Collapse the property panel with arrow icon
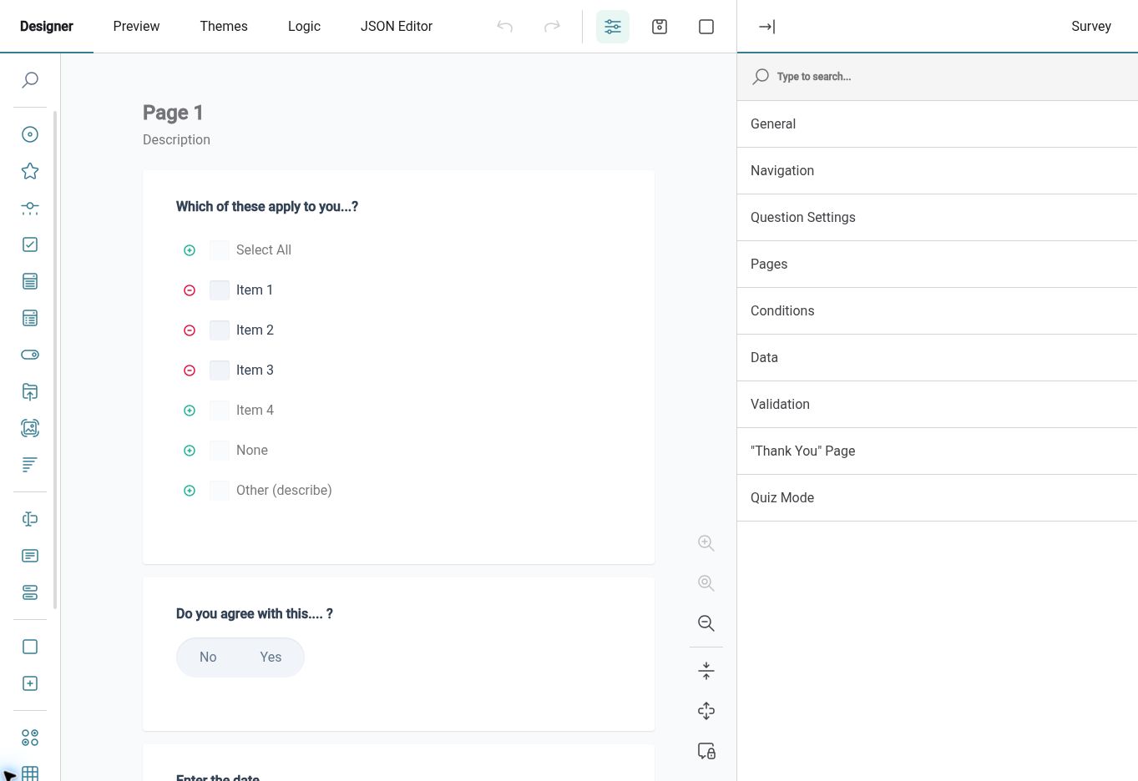 [x=767, y=27]
